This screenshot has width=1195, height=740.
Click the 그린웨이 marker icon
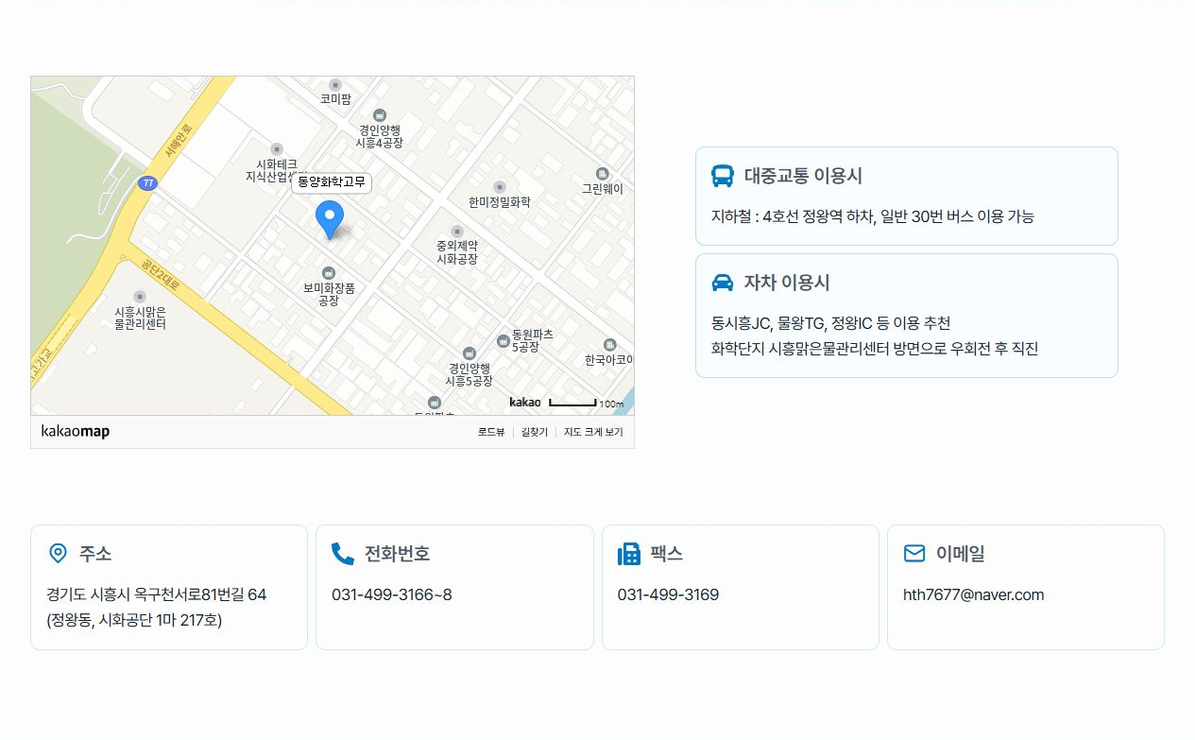click(x=603, y=174)
